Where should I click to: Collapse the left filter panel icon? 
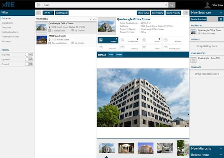[38, 13]
